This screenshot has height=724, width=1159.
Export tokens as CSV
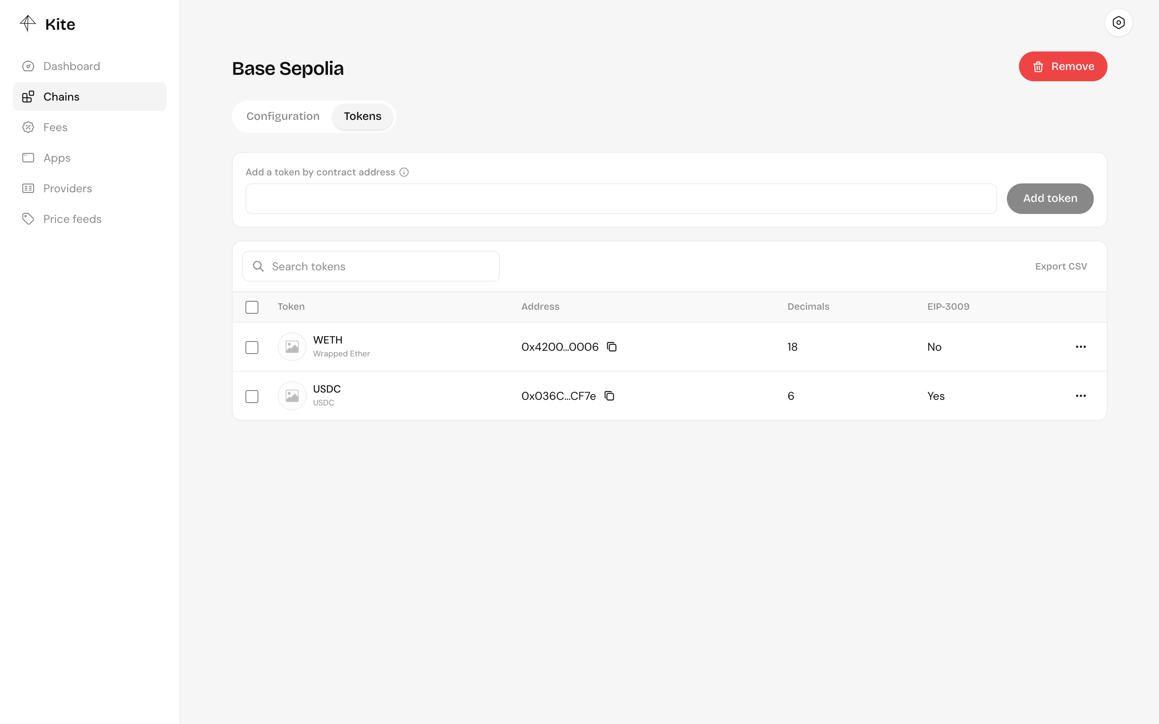(x=1061, y=266)
